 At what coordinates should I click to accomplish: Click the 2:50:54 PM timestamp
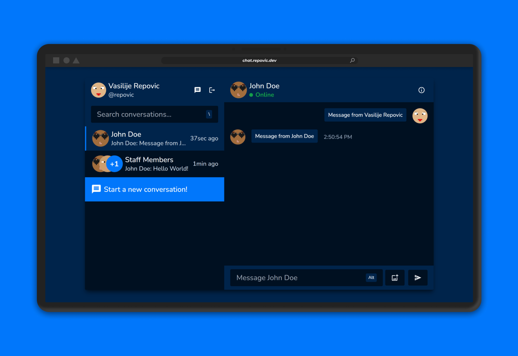point(338,137)
